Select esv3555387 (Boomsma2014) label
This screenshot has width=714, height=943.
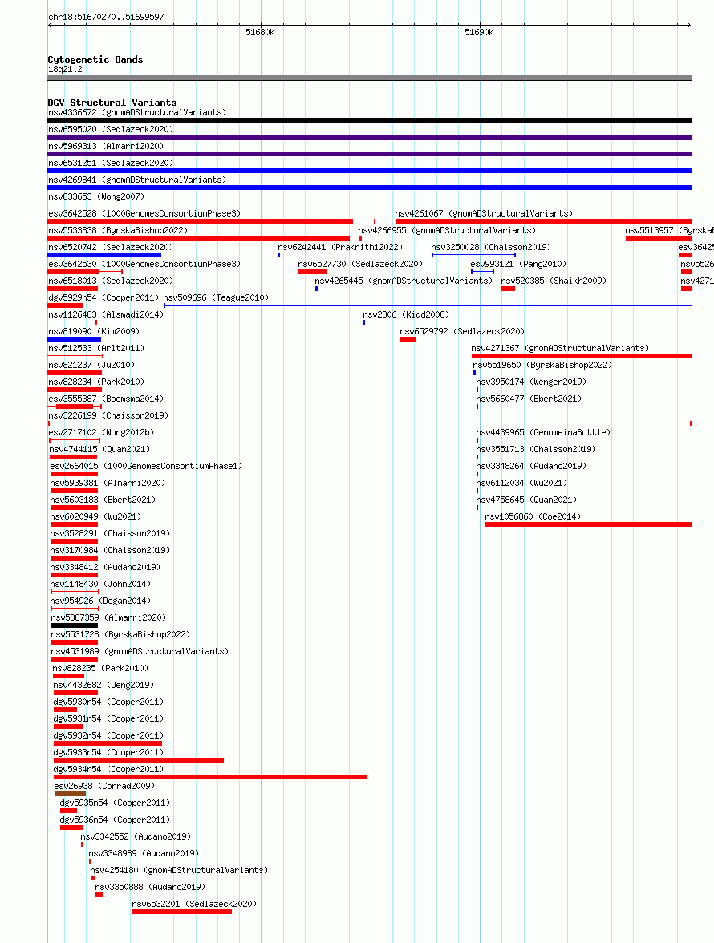[x=106, y=399]
